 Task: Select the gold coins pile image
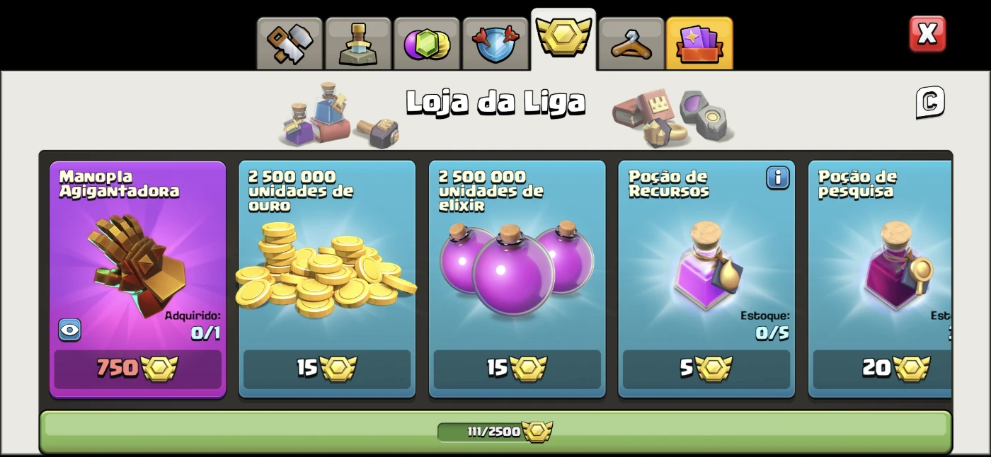(326, 272)
